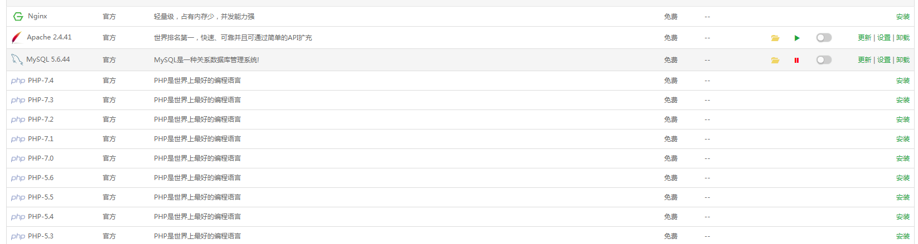Uninstall Apache via the uninstall link
Viewport: 918px width, 244px height.
pyautogui.click(x=903, y=38)
